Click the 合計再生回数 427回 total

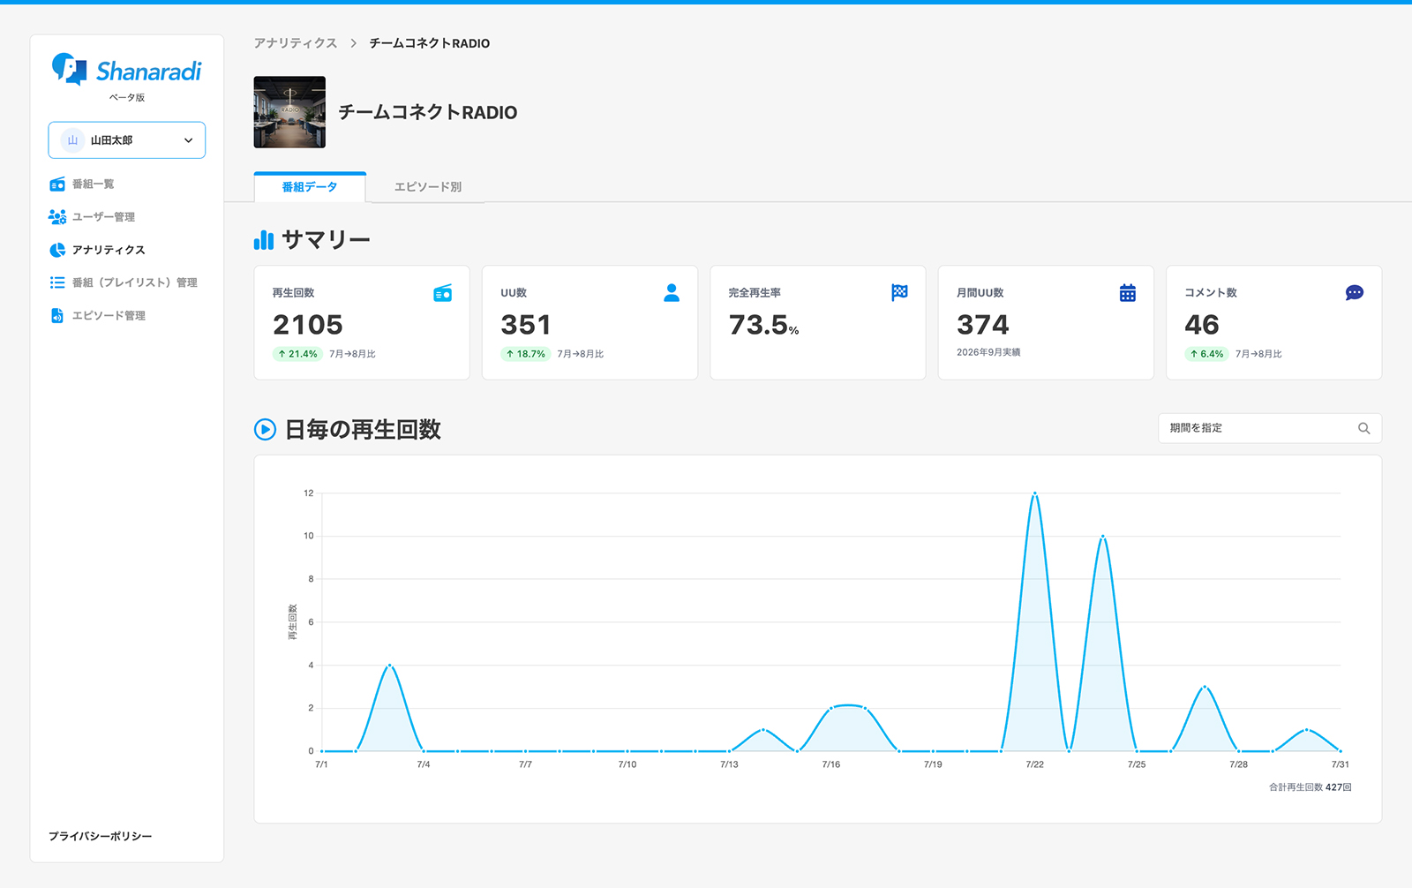(x=1311, y=787)
